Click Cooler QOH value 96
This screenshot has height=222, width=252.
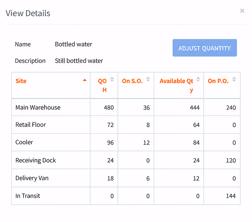coord(111,142)
